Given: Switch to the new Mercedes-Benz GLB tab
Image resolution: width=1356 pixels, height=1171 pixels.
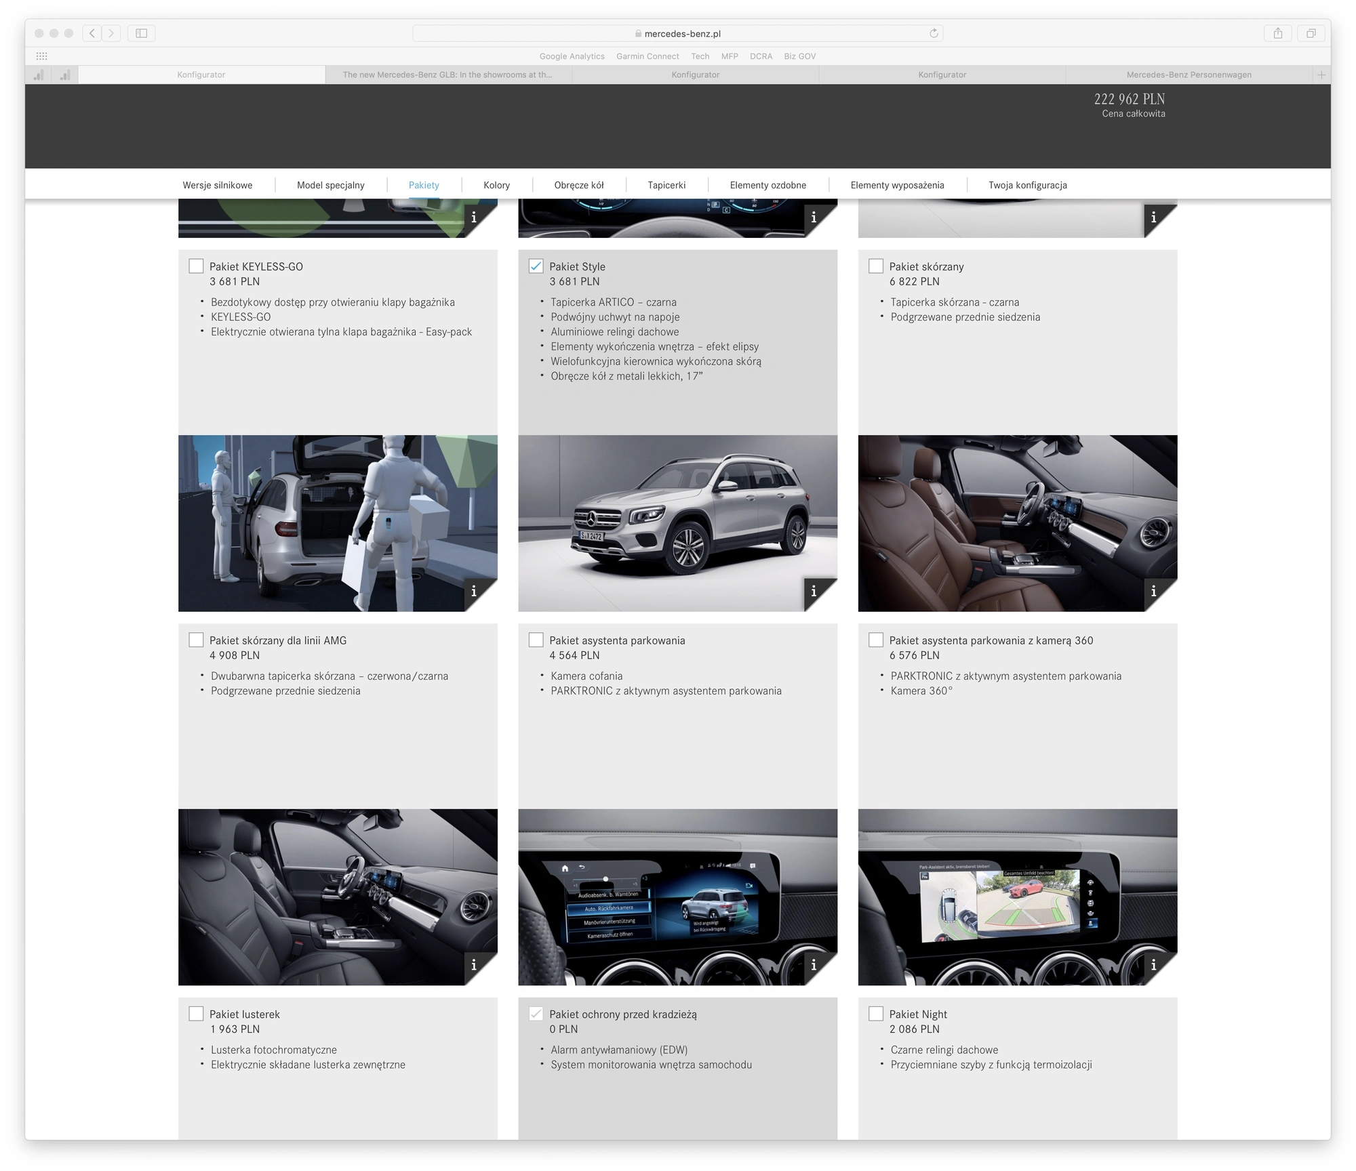Looking at the screenshot, I should tap(448, 75).
